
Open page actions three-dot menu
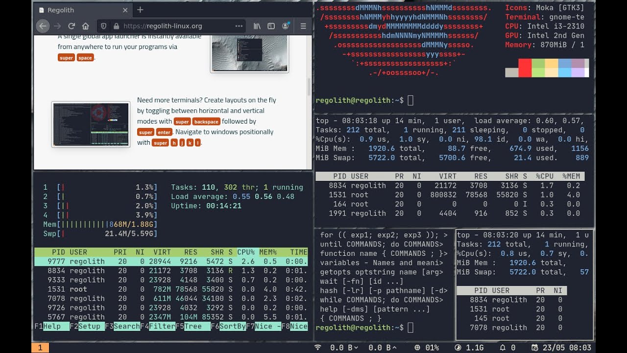coord(239,26)
